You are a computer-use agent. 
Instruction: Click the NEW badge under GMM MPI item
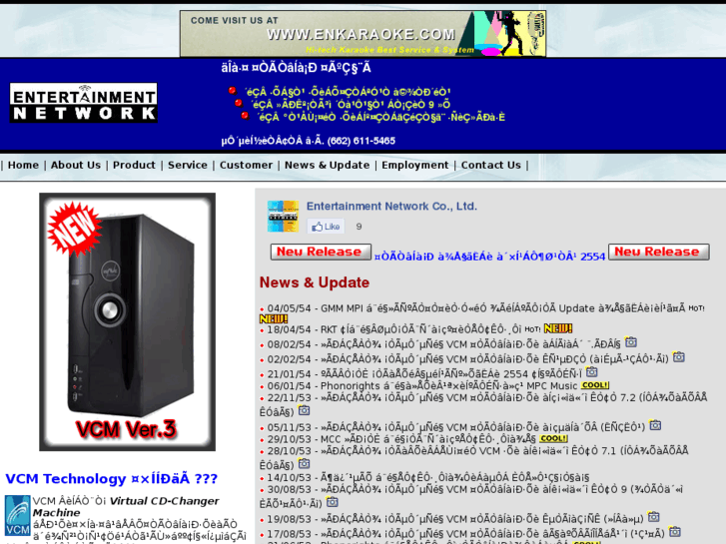coord(274,319)
